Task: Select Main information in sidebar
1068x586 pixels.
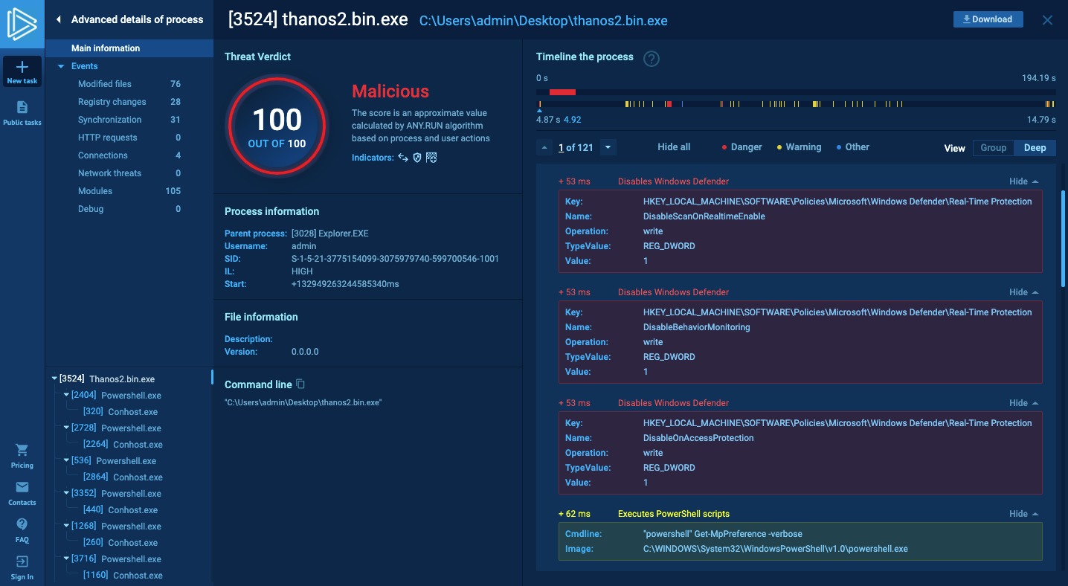Action: [x=129, y=48]
